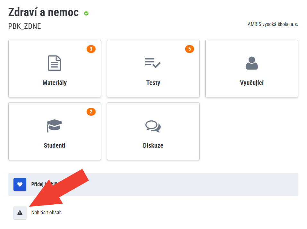Open the Diskuze label
The image size is (307, 229).
(x=153, y=145)
